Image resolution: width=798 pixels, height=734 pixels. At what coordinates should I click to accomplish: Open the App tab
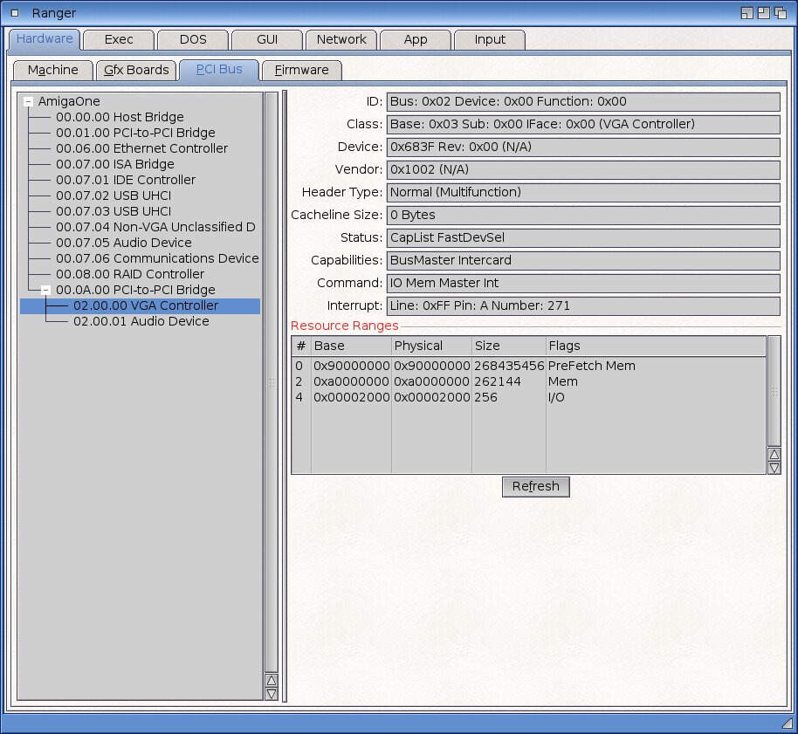click(416, 39)
